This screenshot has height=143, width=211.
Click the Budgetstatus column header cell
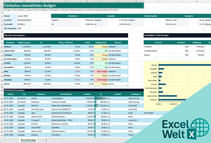tap(101, 42)
